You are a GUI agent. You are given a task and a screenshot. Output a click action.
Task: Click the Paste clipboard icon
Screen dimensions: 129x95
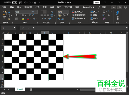pos(5,13)
